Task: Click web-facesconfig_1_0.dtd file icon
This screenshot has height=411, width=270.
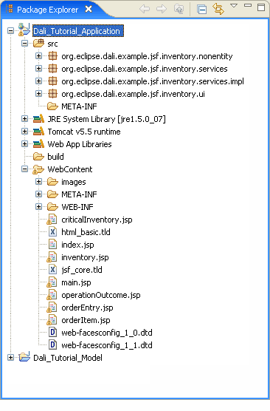Action: pos(52,333)
